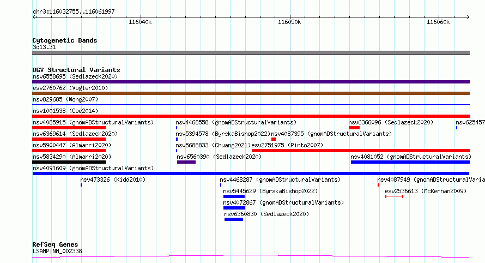
Task: Open nsv5834290 (Almarri2020) label
Action: click(72, 157)
